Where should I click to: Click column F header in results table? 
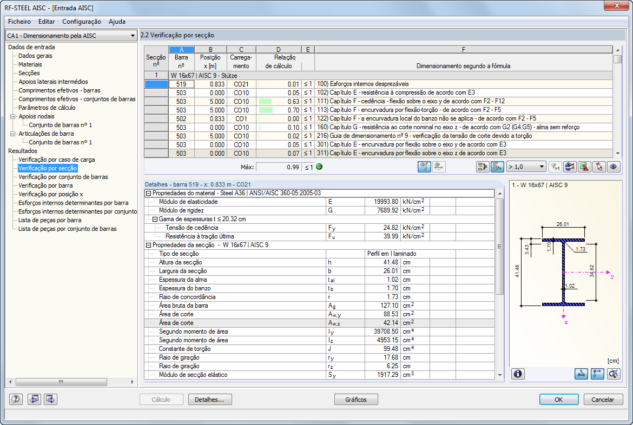click(464, 50)
